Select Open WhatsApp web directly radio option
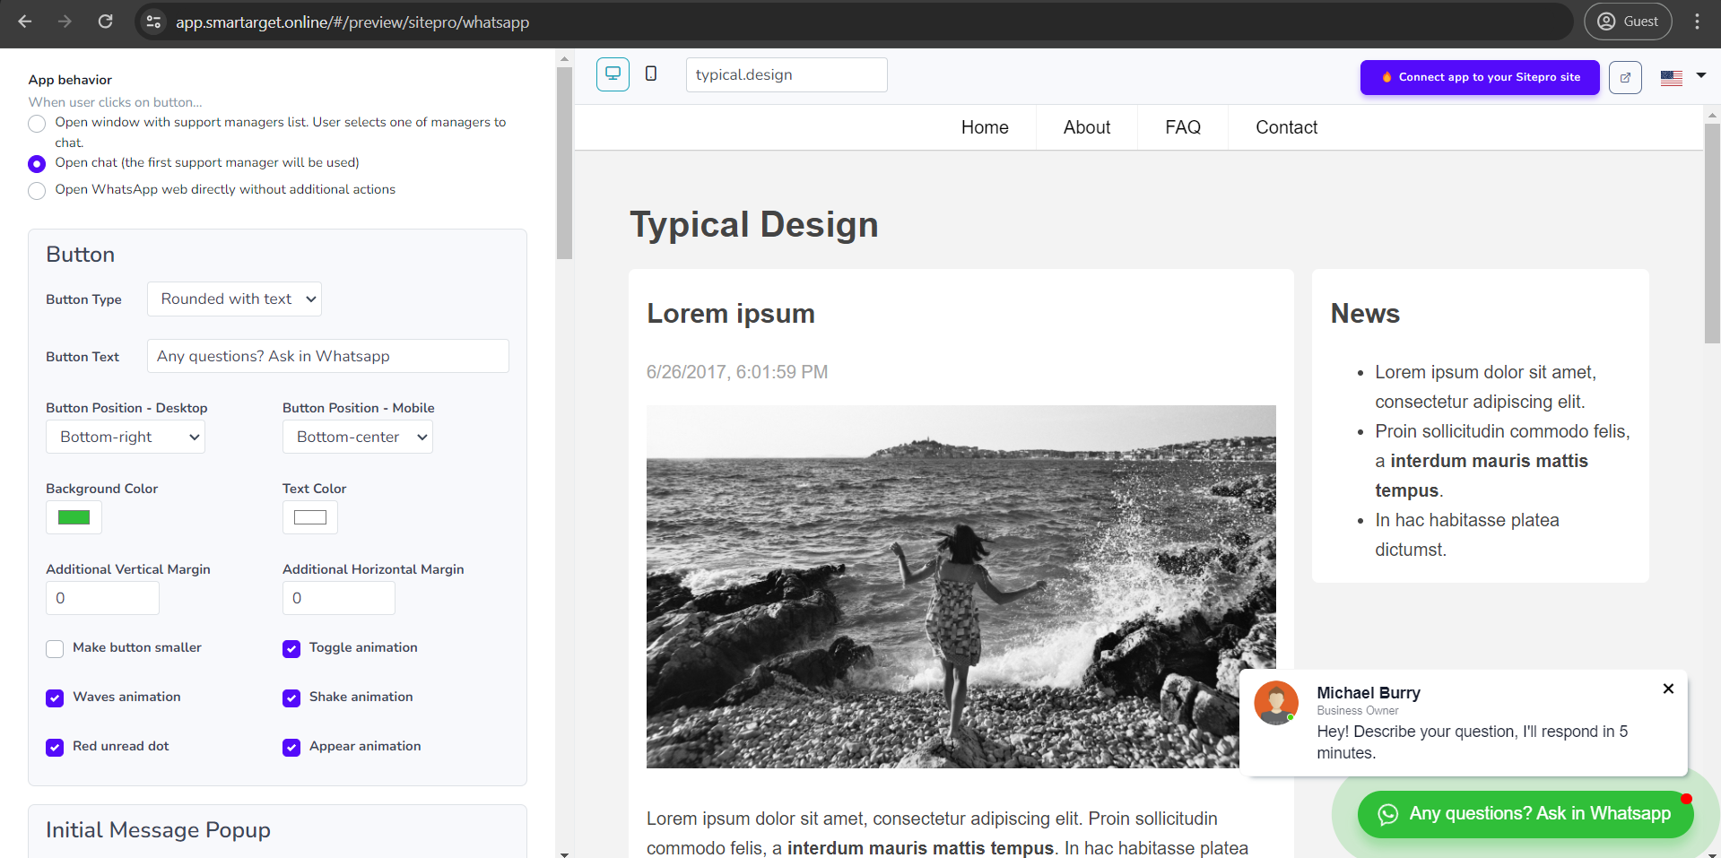 click(x=37, y=191)
